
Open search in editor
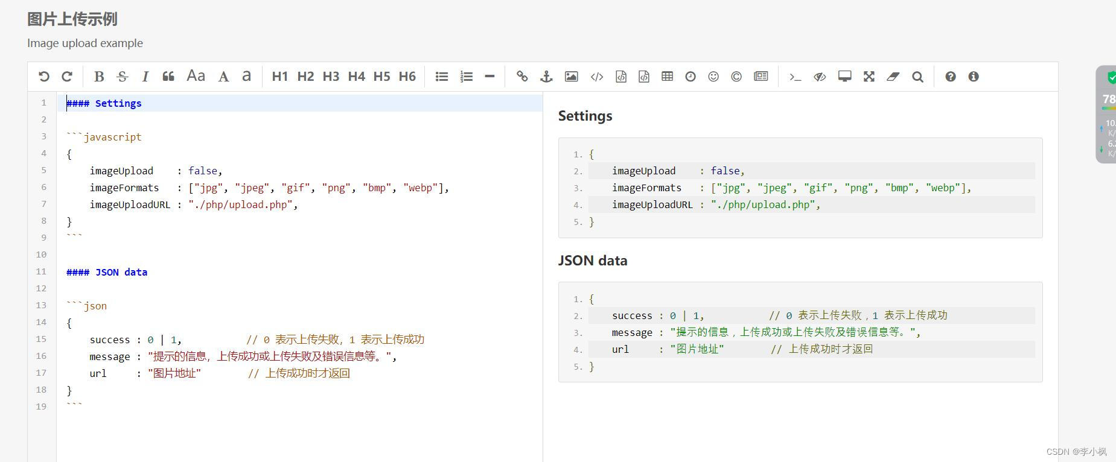(x=917, y=77)
